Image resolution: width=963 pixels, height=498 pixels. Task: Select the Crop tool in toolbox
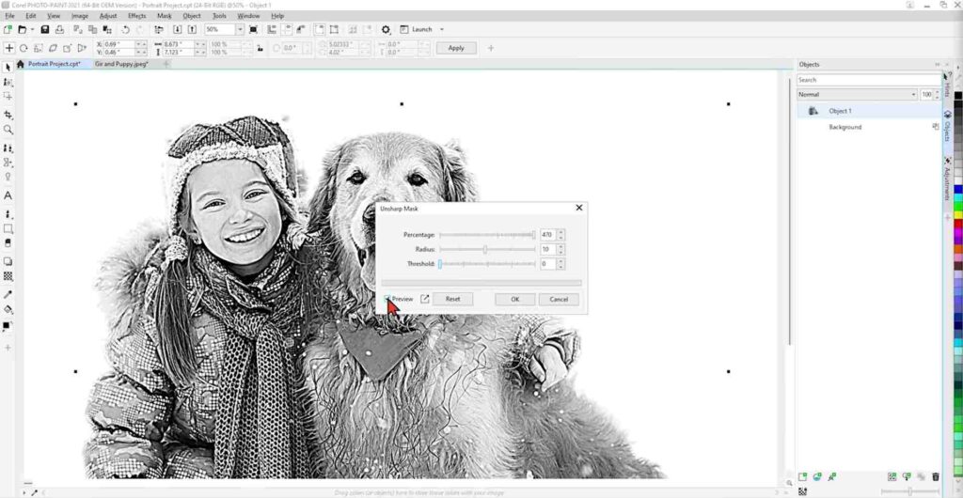tap(8, 115)
